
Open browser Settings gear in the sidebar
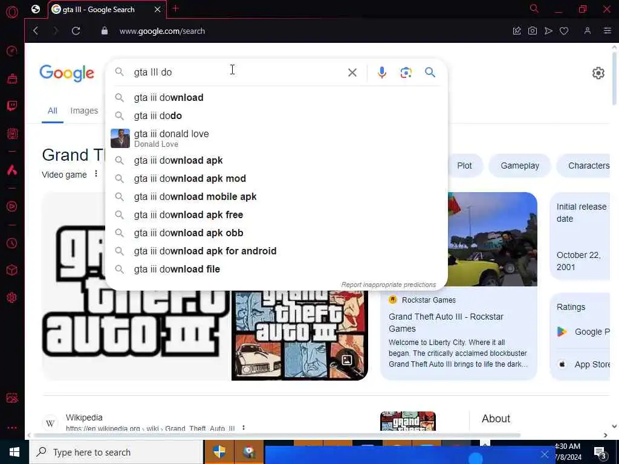pyautogui.click(x=12, y=297)
